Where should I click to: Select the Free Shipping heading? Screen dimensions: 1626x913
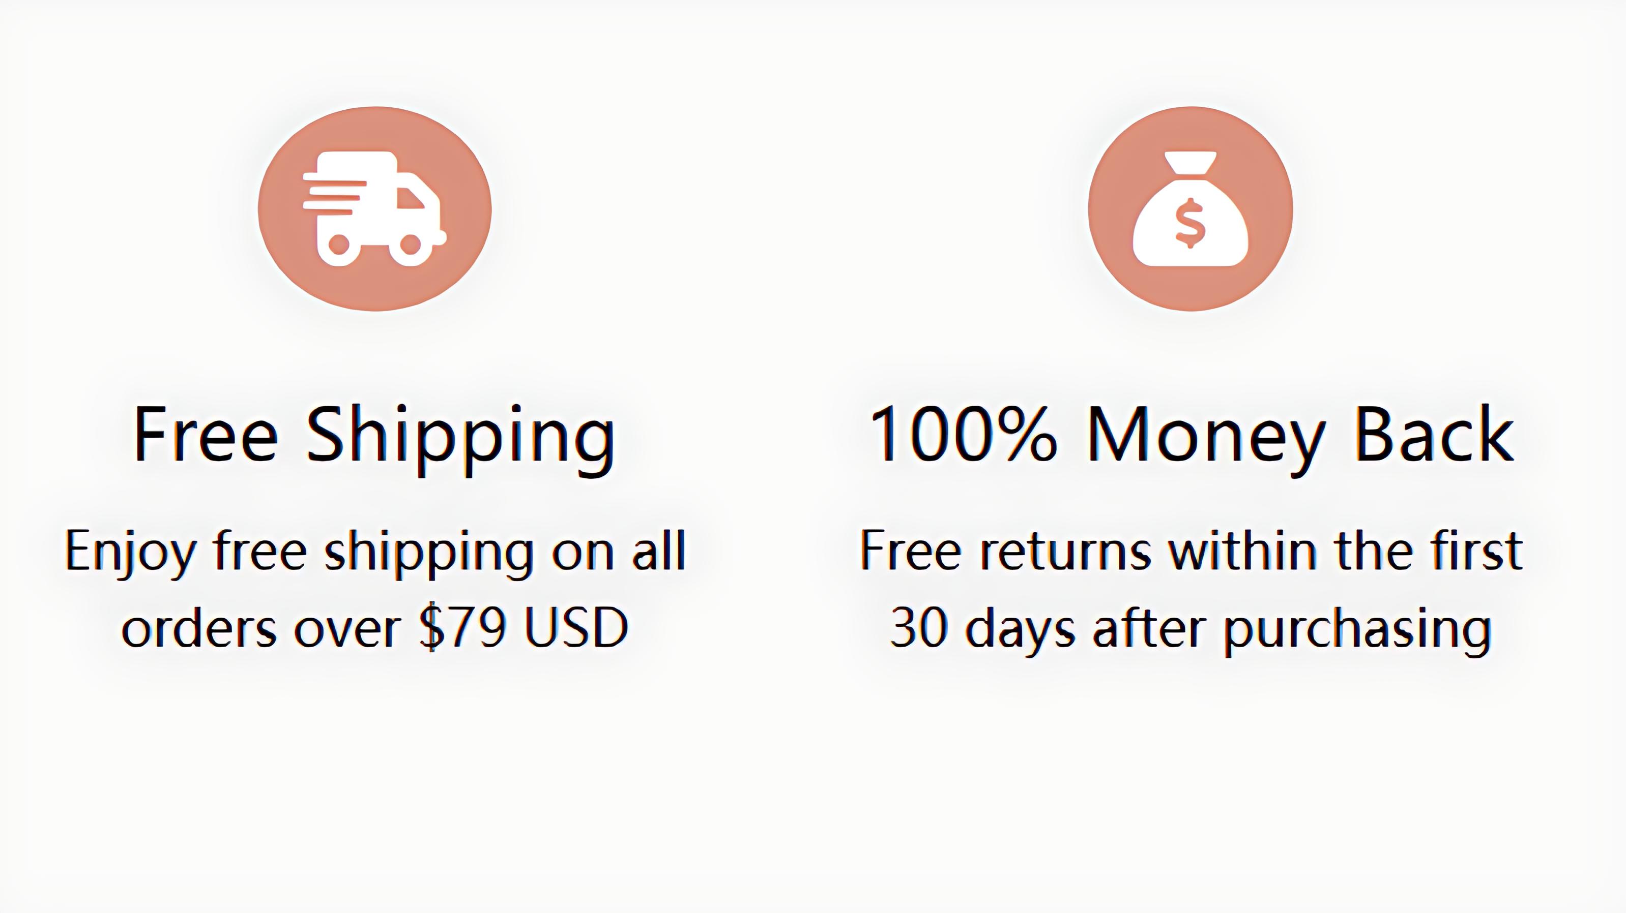pyautogui.click(x=374, y=435)
